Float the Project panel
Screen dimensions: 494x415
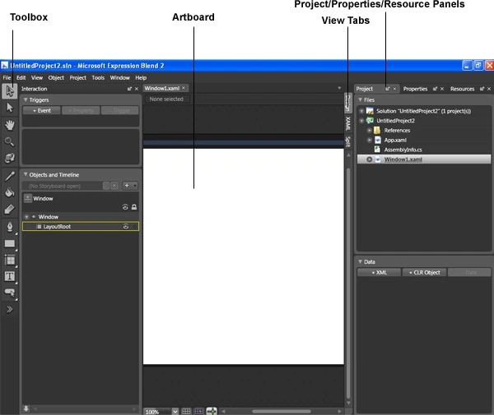(x=388, y=89)
